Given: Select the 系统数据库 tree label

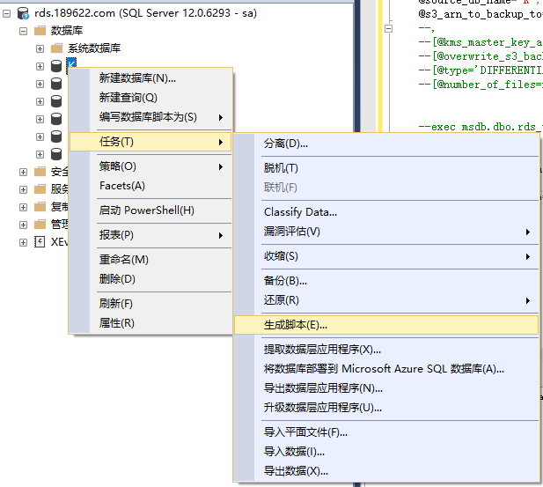Looking at the screenshot, I should (x=94, y=48).
